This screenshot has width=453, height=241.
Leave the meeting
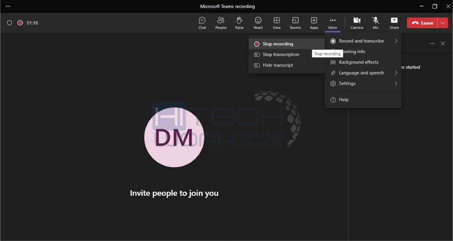click(x=422, y=23)
